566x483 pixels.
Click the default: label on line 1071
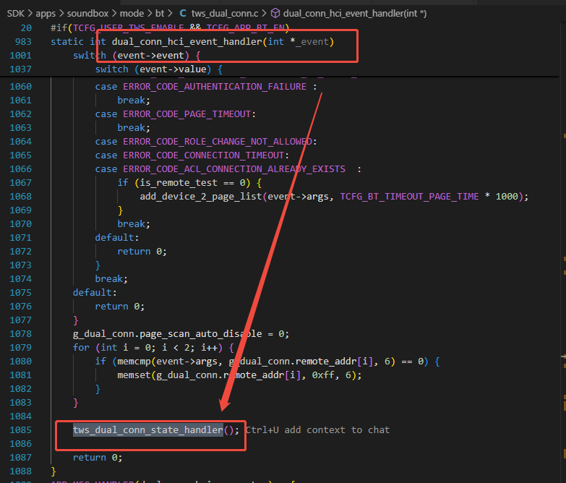coord(117,238)
